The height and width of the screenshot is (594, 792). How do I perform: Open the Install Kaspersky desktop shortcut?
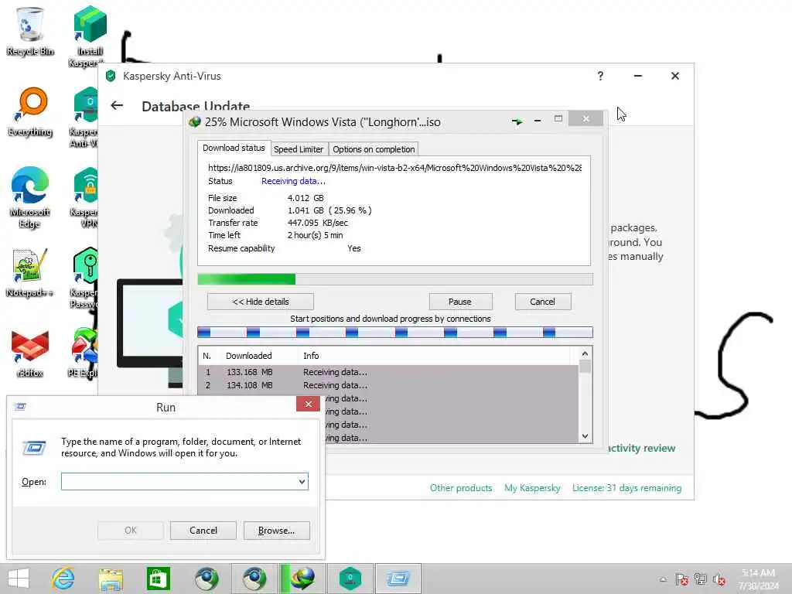[90, 36]
